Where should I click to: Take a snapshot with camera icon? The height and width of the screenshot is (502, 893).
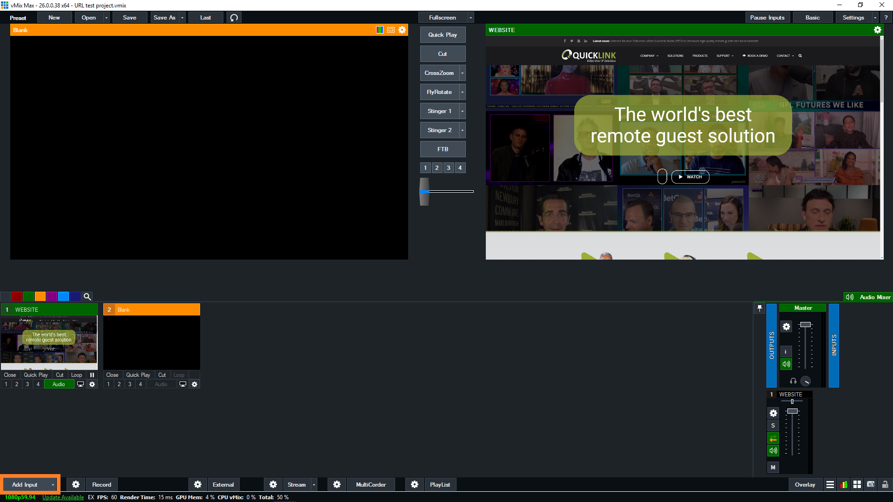click(x=871, y=484)
